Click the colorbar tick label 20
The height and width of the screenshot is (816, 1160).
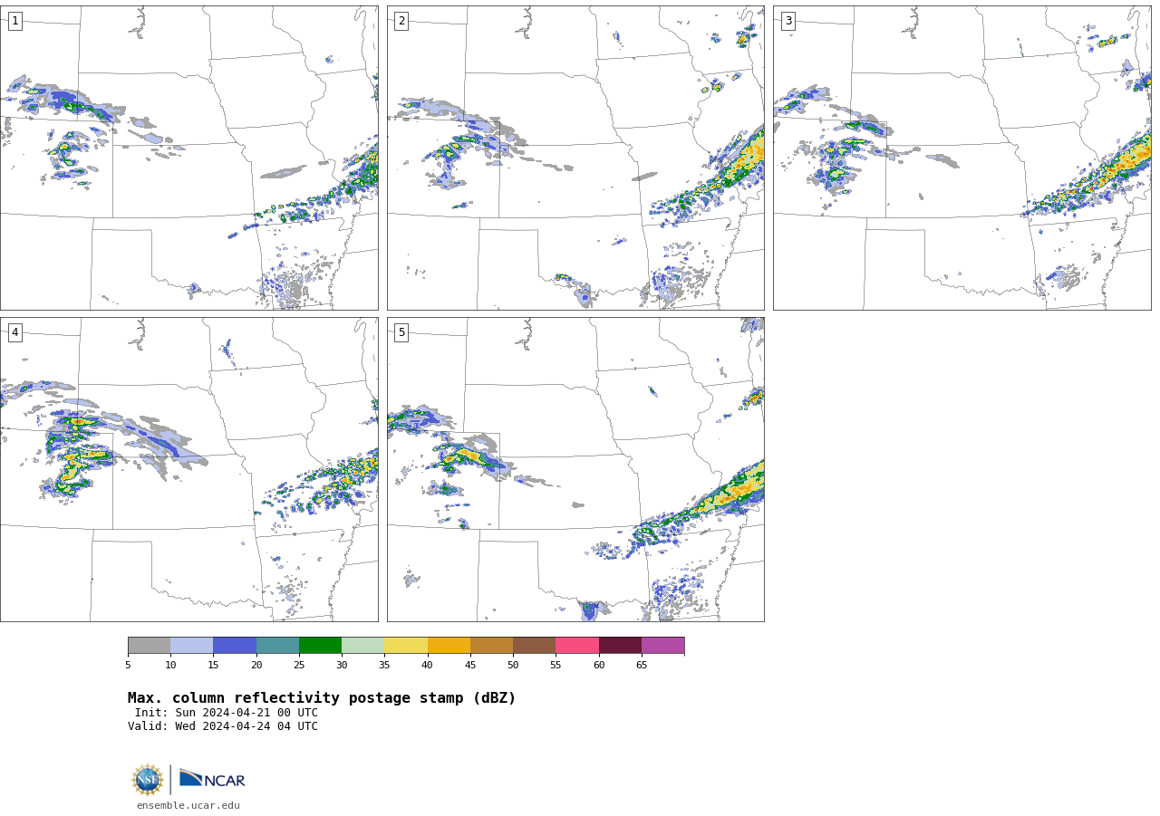pyautogui.click(x=256, y=665)
